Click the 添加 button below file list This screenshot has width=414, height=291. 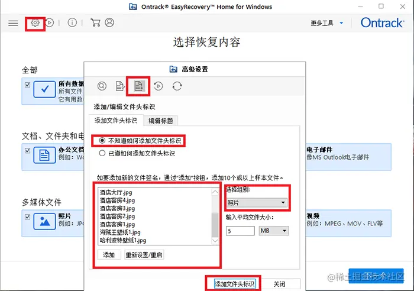click(109, 255)
